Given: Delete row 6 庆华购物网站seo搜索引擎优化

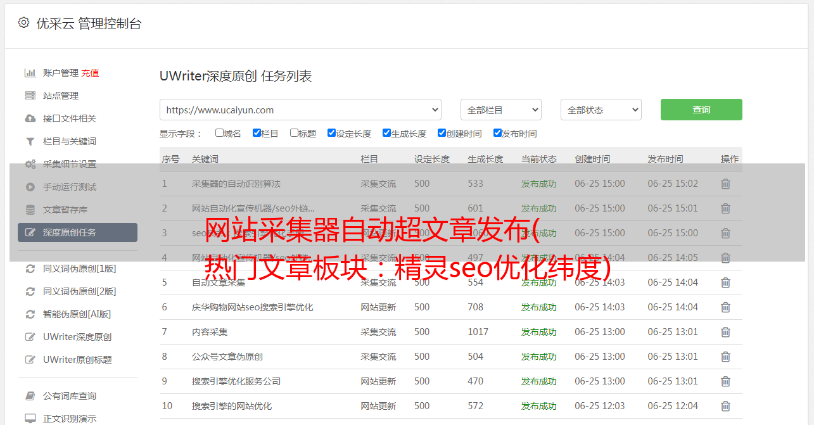Looking at the screenshot, I should coord(726,307).
